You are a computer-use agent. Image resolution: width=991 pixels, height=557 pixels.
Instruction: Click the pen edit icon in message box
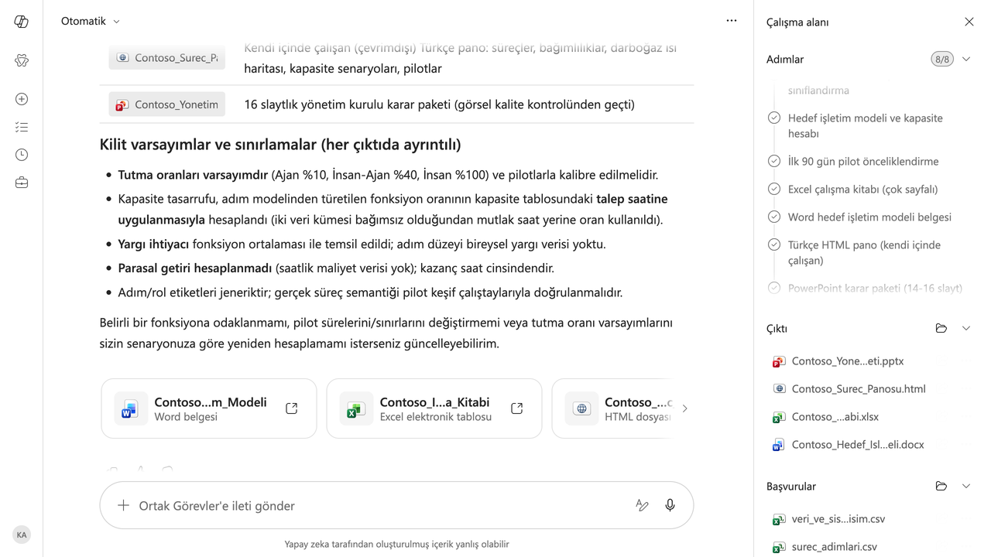[642, 505]
